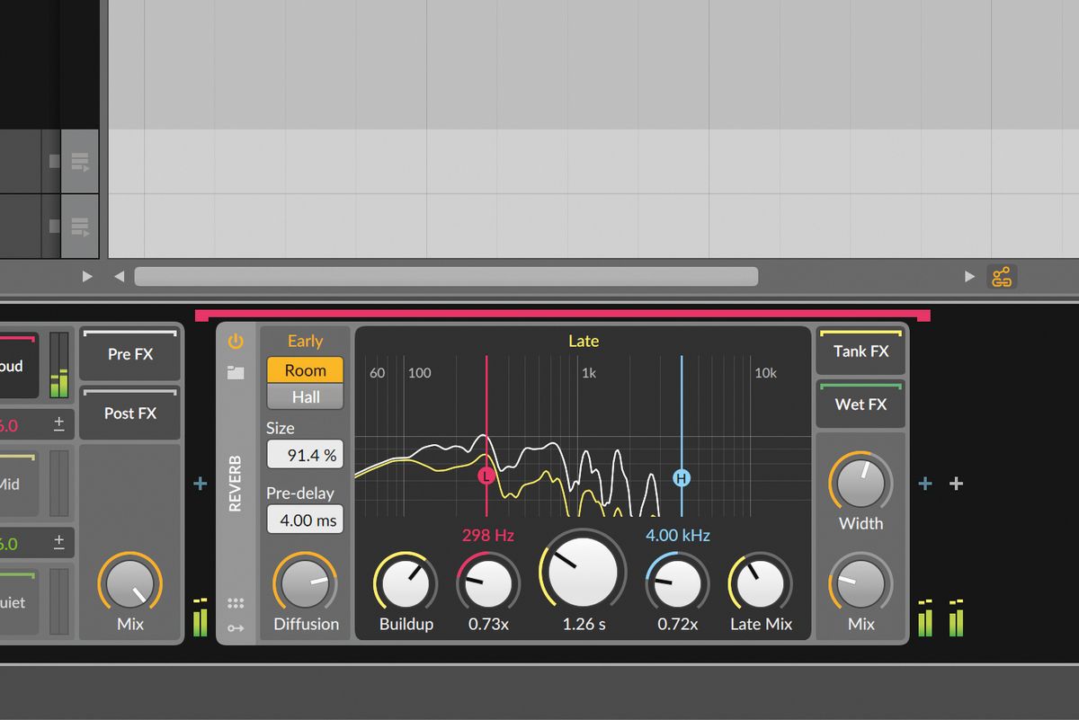Expand the Wet FX section
Viewport: 1079px width, 720px height.
coord(860,404)
